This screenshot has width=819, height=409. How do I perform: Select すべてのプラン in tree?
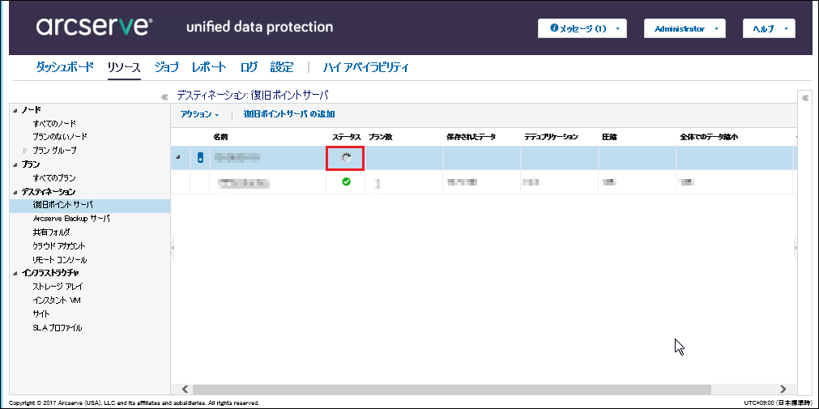54,178
